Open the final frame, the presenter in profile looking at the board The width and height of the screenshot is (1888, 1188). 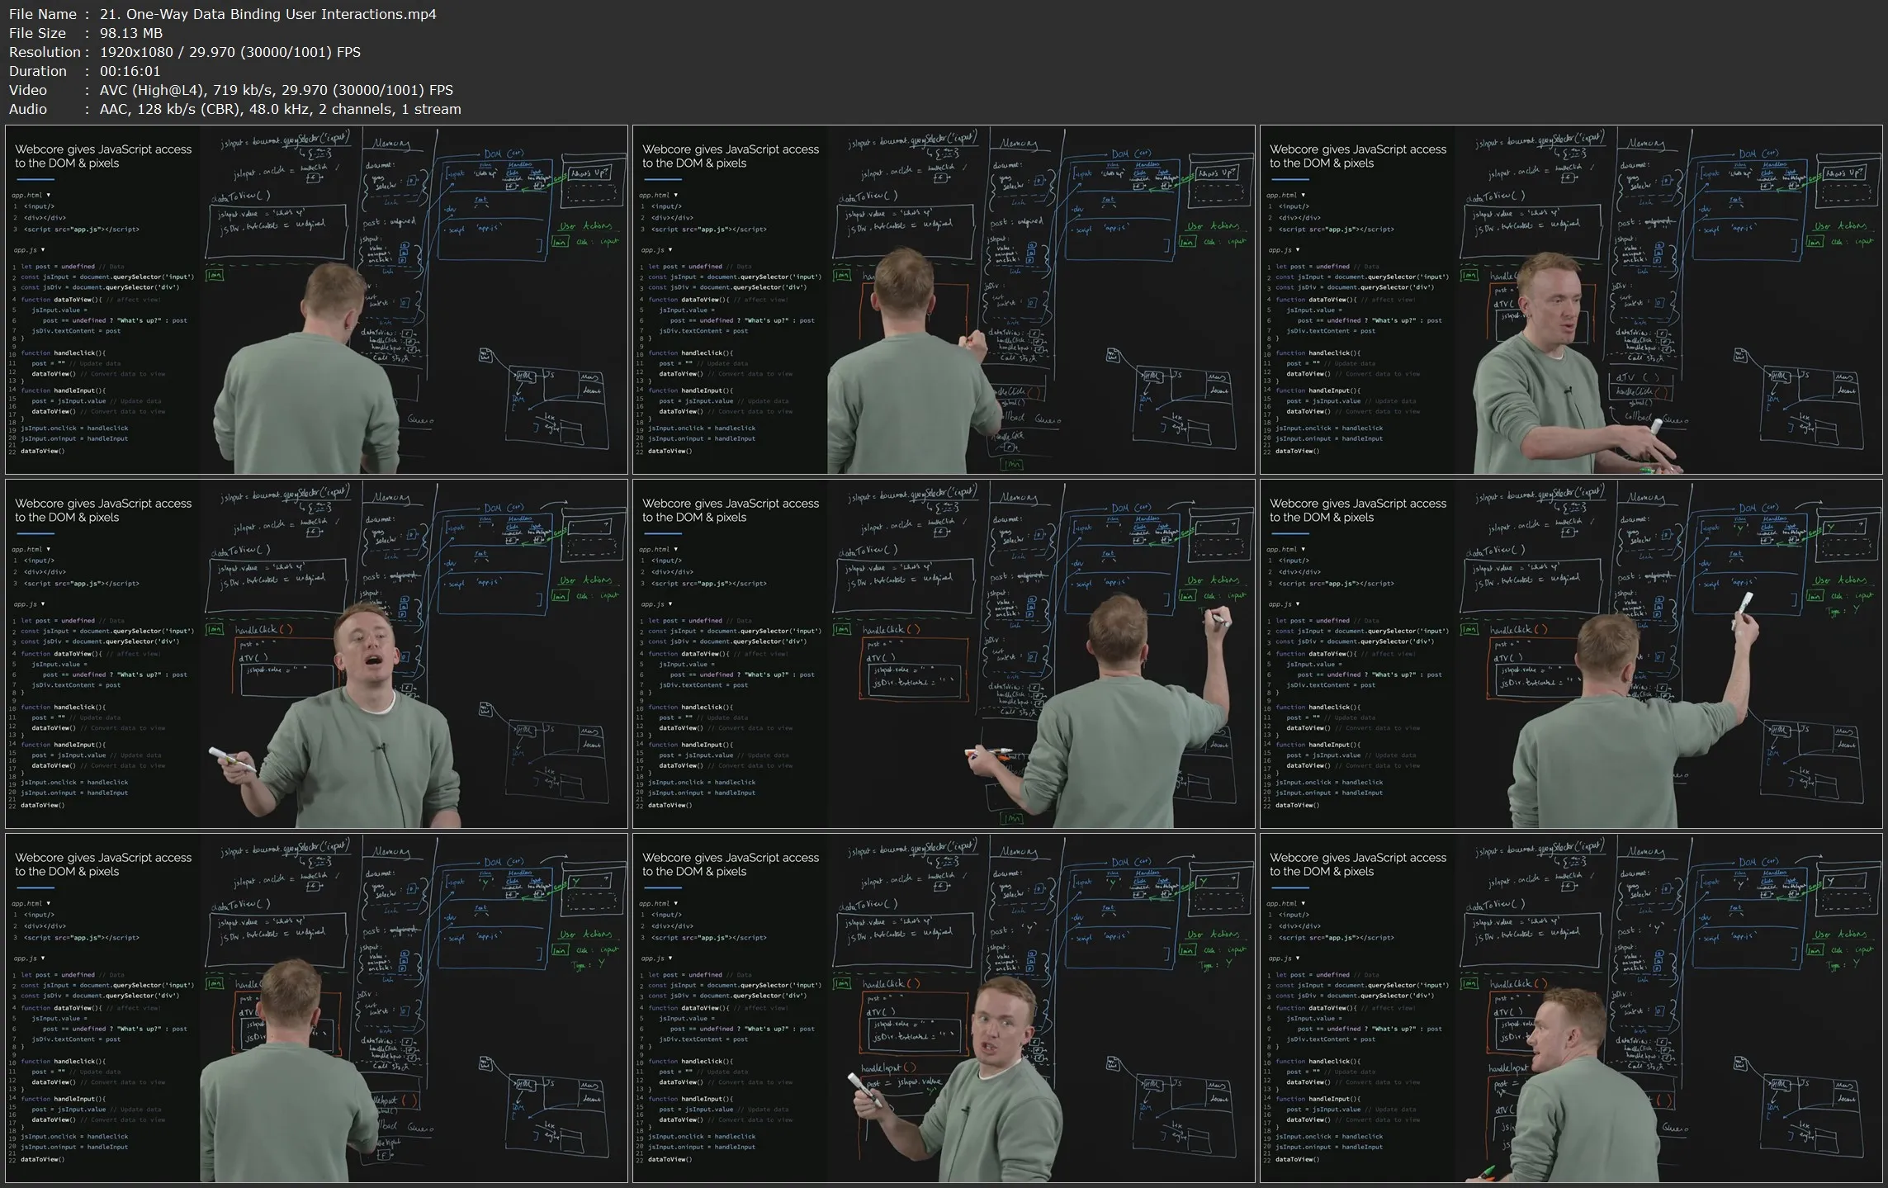[x=1571, y=1008]
